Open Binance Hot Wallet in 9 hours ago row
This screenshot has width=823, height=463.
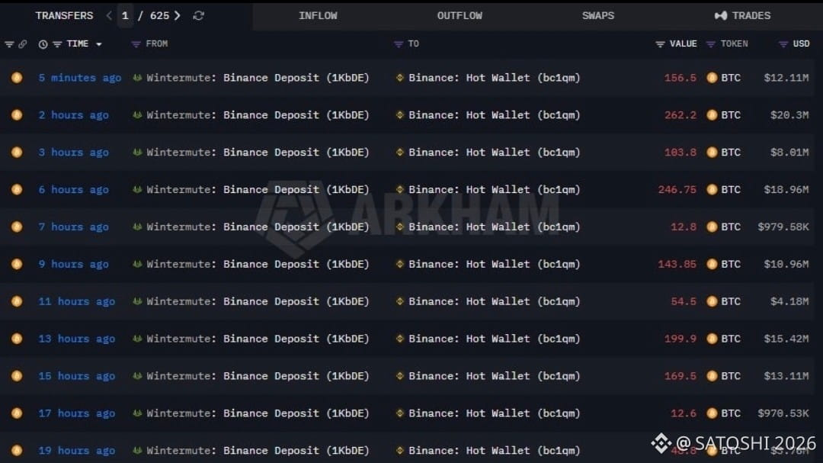click(x=495, y=265)
